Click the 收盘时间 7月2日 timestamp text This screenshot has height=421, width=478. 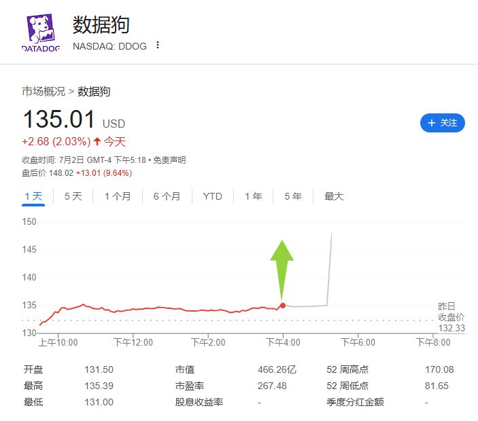(x=84, y=160)
